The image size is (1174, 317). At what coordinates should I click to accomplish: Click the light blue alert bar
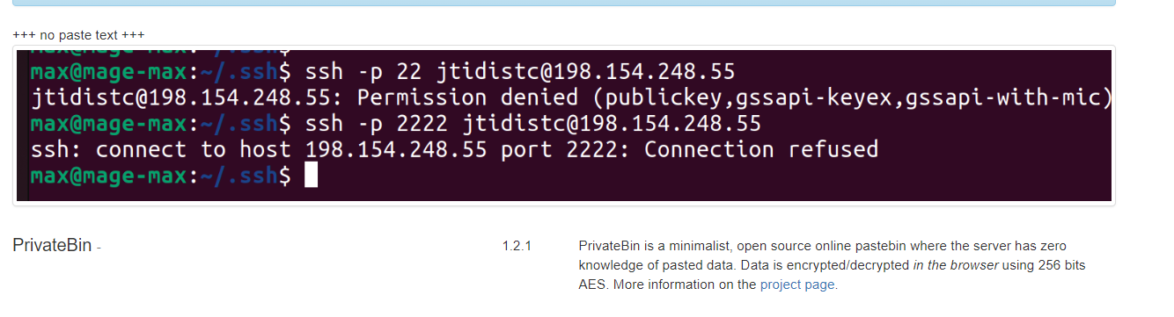563,3
